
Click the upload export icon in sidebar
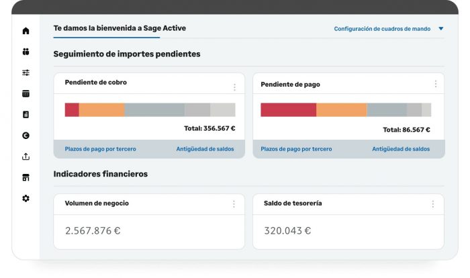click(x=26, y=156)
